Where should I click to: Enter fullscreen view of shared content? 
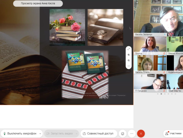pyautogui.click(x=129, y=66)
